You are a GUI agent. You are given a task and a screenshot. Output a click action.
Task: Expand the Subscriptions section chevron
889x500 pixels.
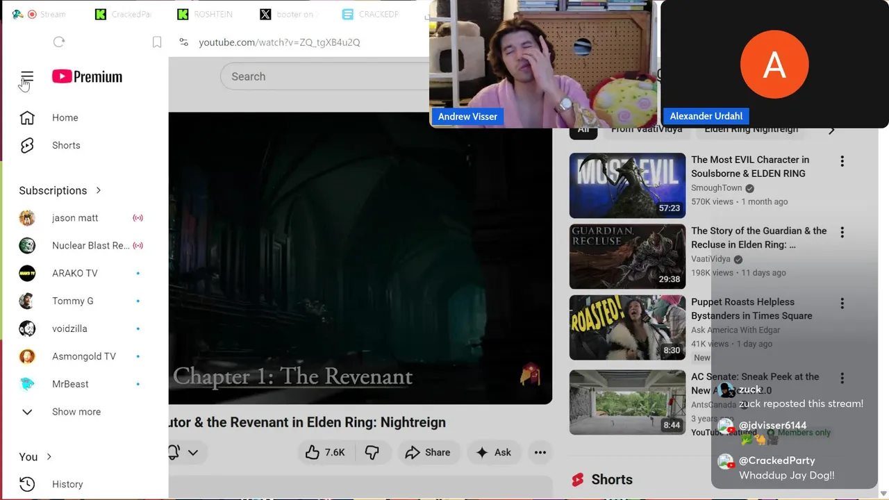(x=98, y=190)
